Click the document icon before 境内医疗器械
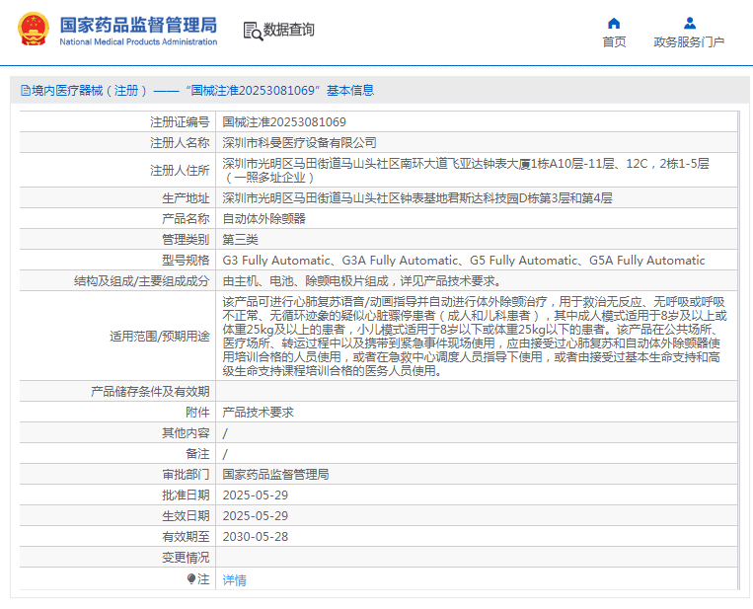Screen dimensions: 753x609 point(26,90)
